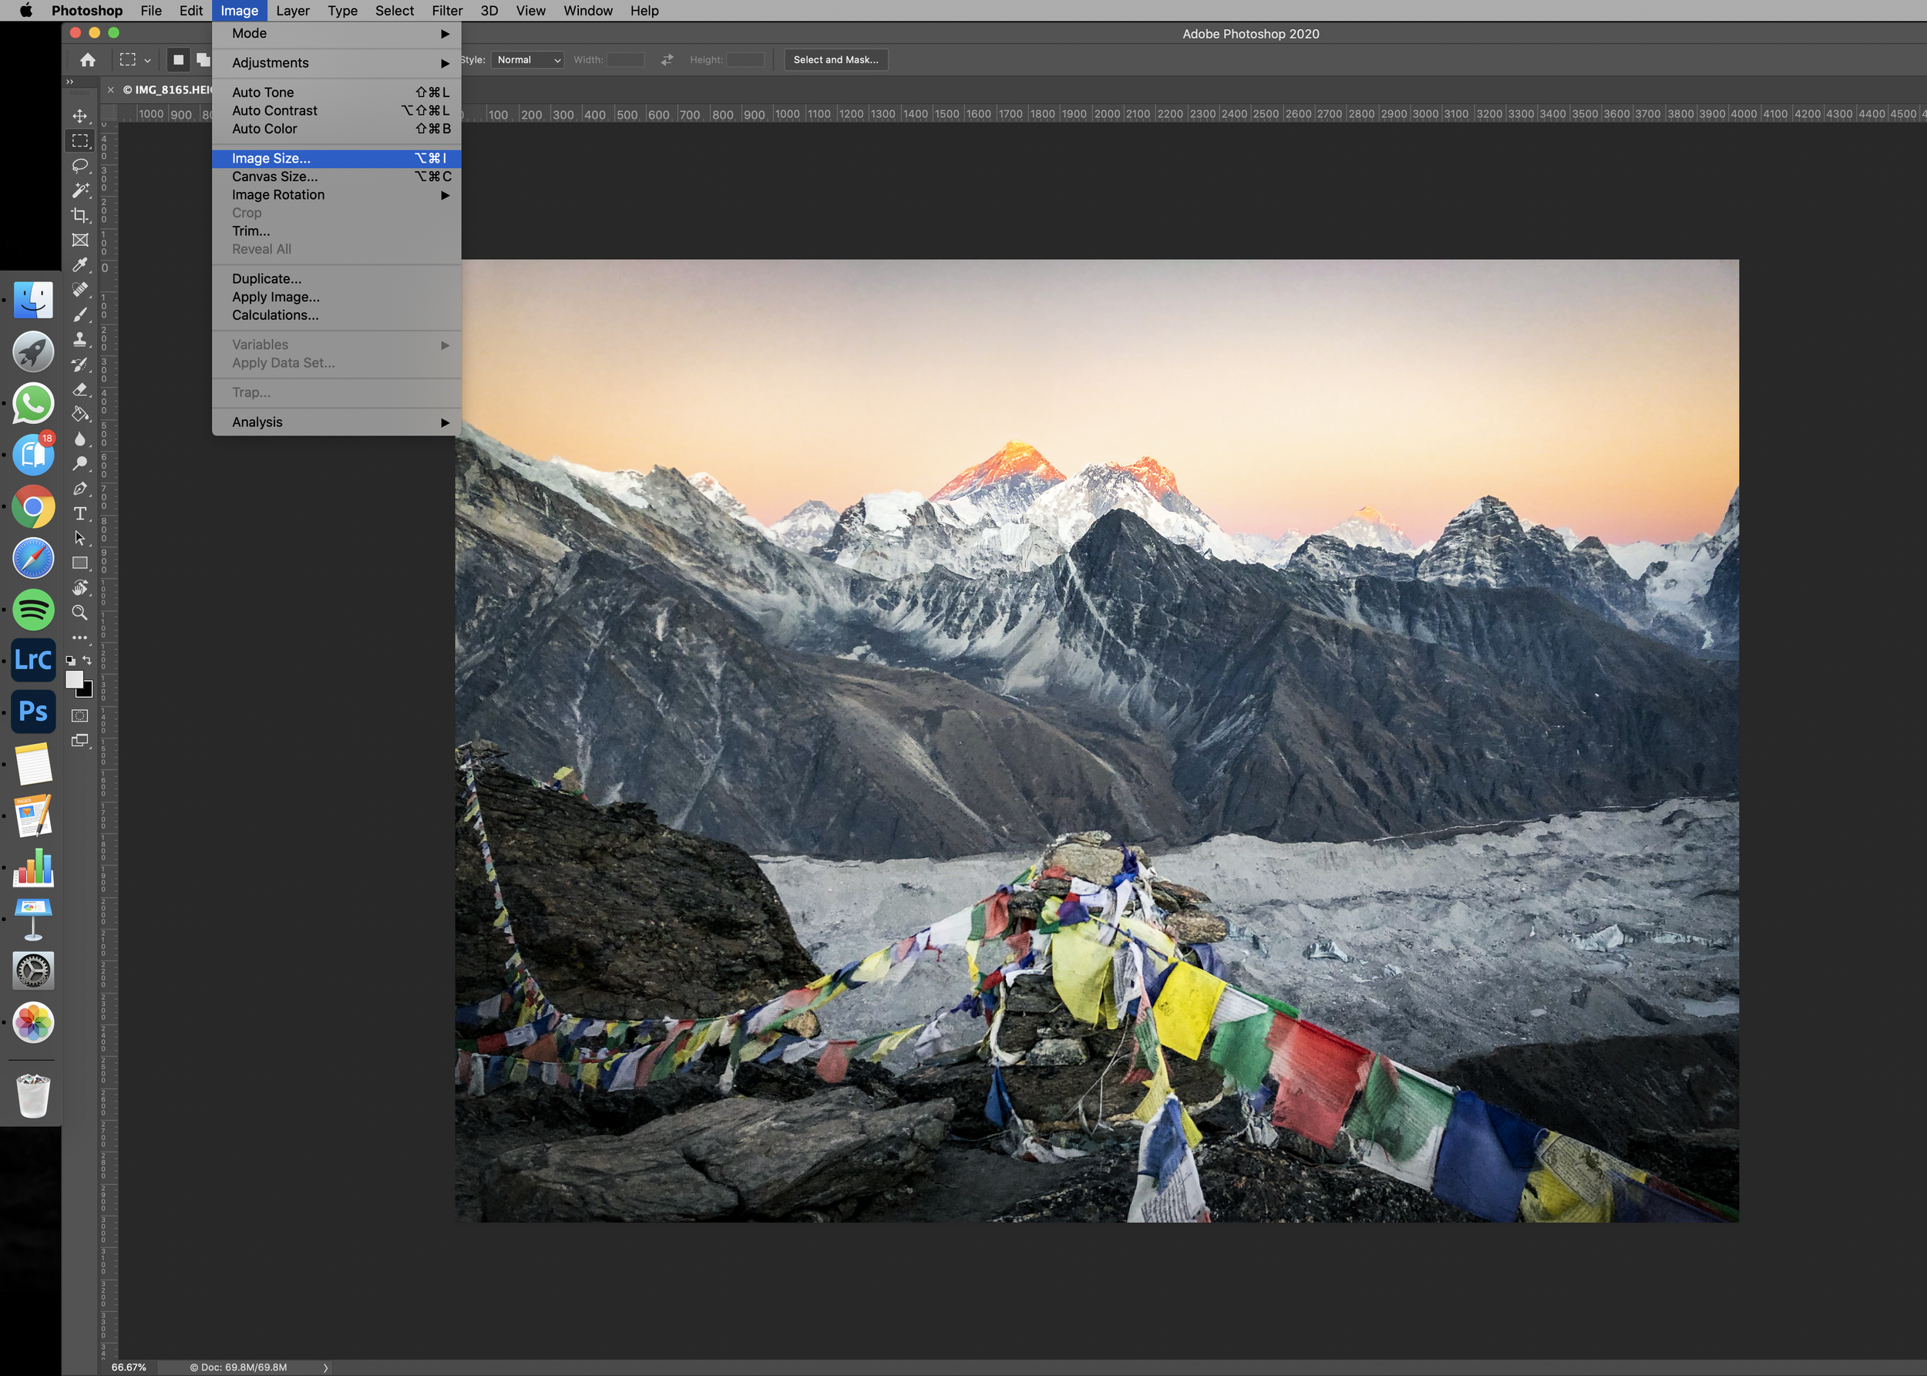
Task: Swap foreground and background colors
Action: click(86, 660)
